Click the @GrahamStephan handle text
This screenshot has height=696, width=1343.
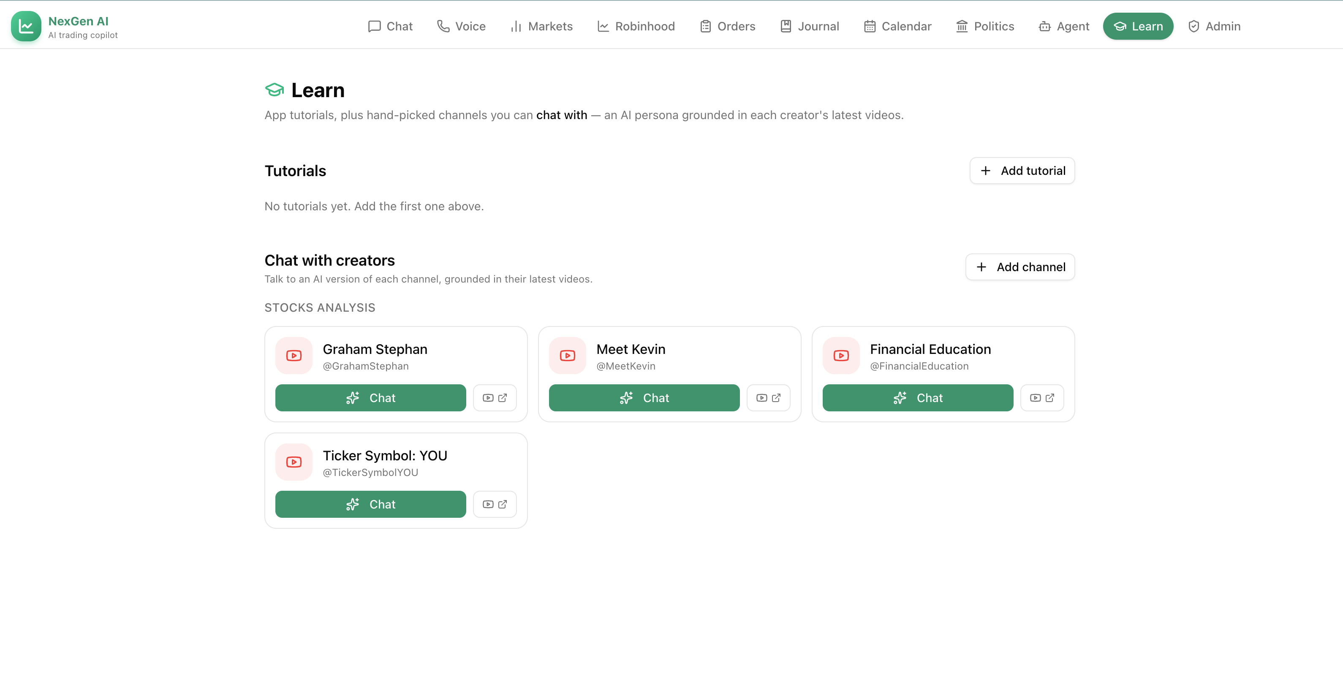[x=365, y=366]
